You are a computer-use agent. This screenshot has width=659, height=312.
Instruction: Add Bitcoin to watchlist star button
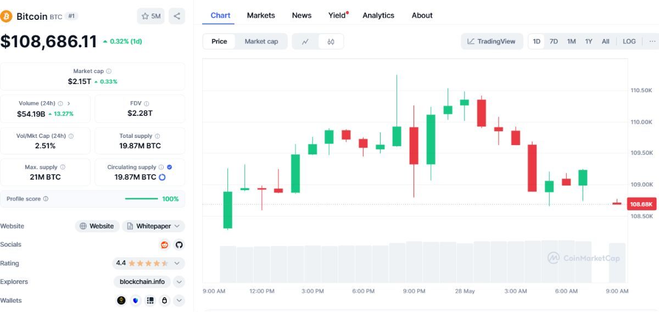tap(151, 16)
